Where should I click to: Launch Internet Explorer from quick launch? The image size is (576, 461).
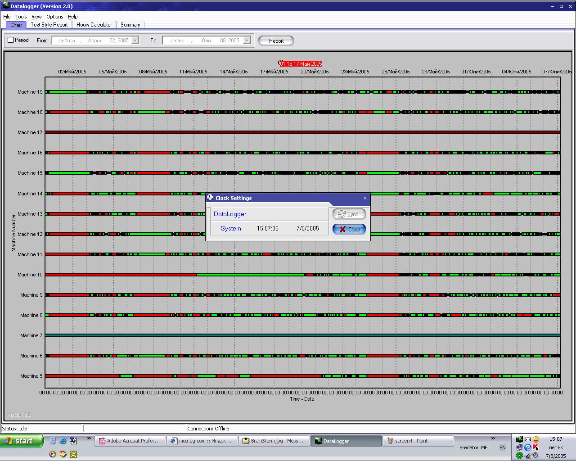(x=63, y=441)
